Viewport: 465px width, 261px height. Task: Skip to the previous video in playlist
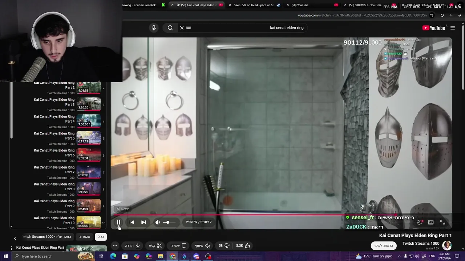coord(132,222)
